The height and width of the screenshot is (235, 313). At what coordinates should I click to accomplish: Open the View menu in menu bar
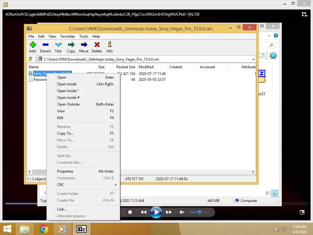(x=52, y=36)
